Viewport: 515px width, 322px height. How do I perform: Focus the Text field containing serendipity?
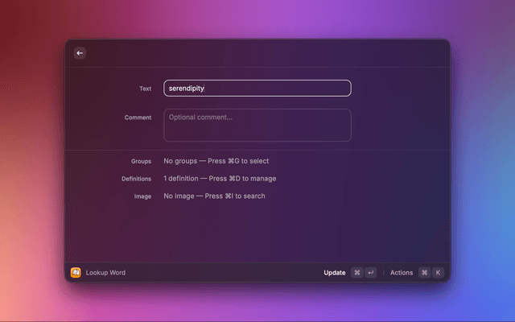tap(257, 89)
